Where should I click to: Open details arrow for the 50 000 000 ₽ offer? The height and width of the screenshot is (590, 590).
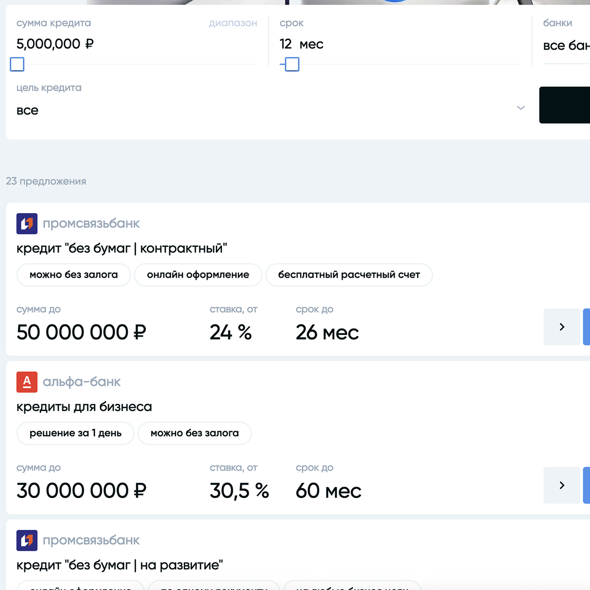(562, 327)
